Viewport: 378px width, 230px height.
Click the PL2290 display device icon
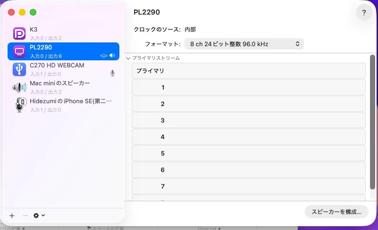(19, 51)
